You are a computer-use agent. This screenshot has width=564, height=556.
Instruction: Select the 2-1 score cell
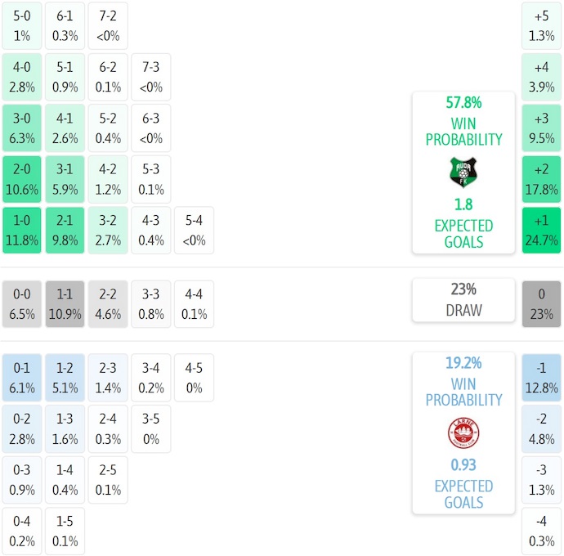pyautogui.click(x=65, y=231)
